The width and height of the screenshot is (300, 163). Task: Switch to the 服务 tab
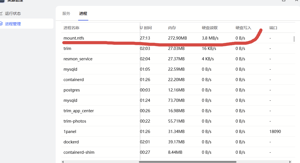[x=66, y=13]
